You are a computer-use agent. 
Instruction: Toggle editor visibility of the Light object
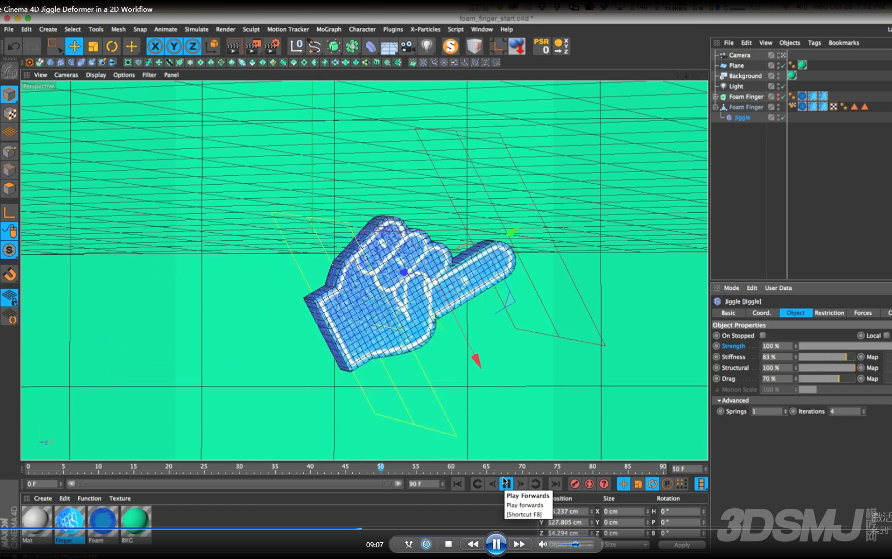coord(779,85)
